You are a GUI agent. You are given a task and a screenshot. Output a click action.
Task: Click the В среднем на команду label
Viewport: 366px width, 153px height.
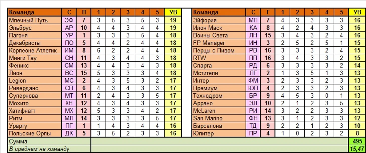(x=49, y=149)
